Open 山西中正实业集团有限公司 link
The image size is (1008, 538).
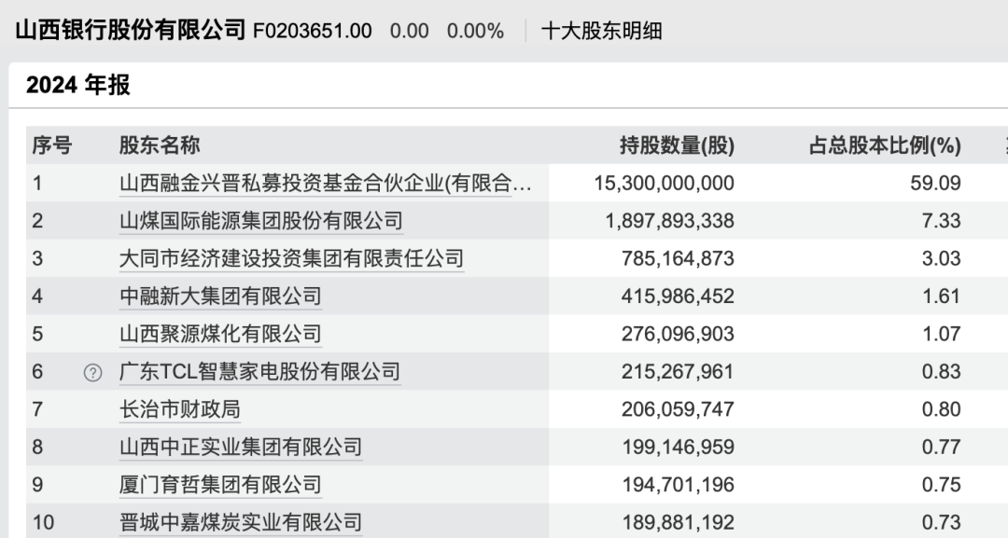click(241, 447)
